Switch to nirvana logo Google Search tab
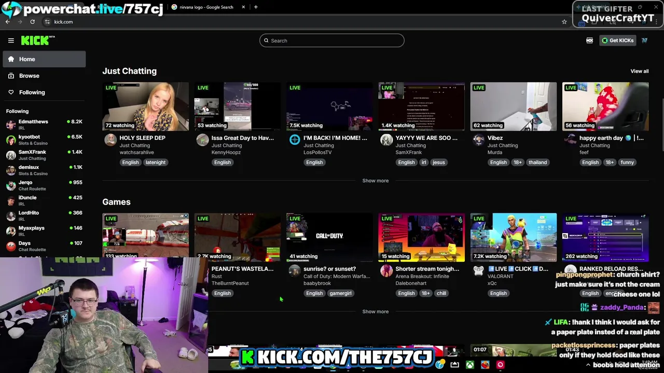Screen dimensions: 664x373 [x=206, y=7]
